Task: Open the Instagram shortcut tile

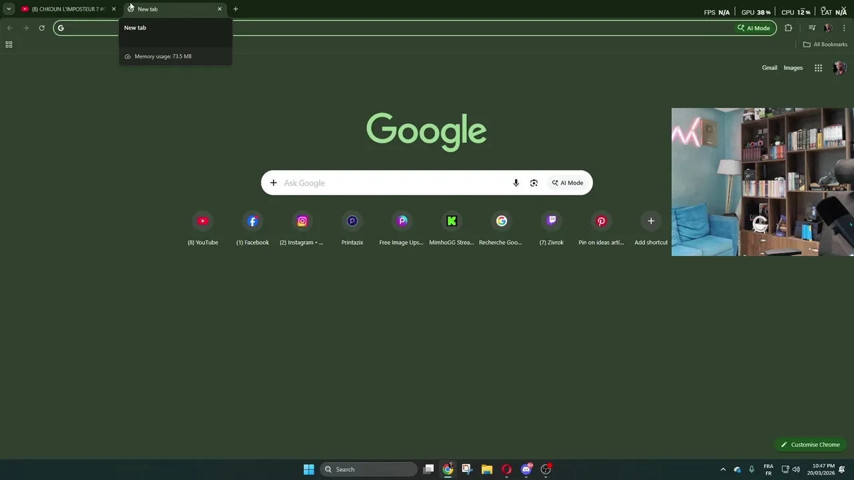Action: click(x=302, y=229)
